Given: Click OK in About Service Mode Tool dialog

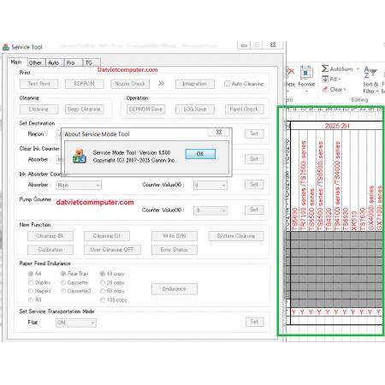Looking at the screenshot, I should 200,154.
